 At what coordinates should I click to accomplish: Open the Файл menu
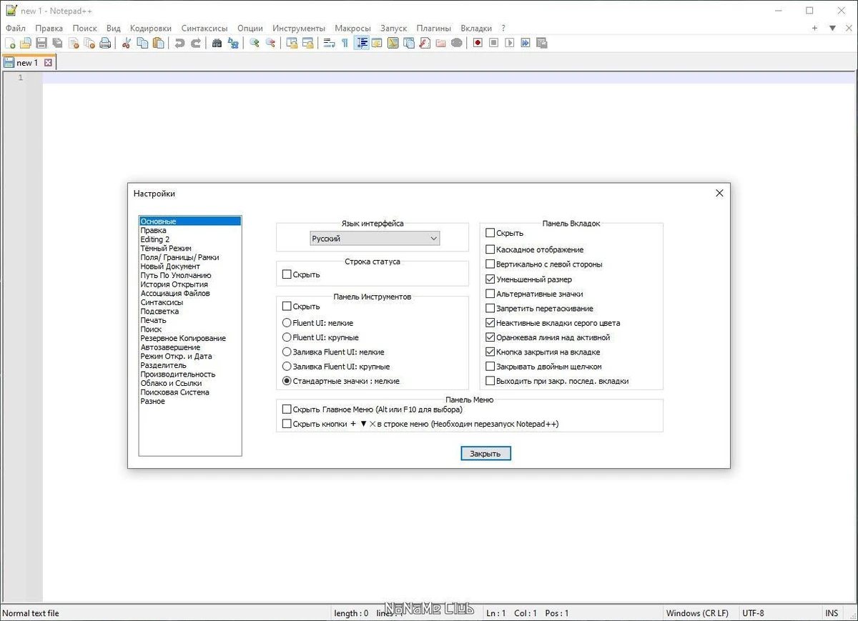click(15, 28)
